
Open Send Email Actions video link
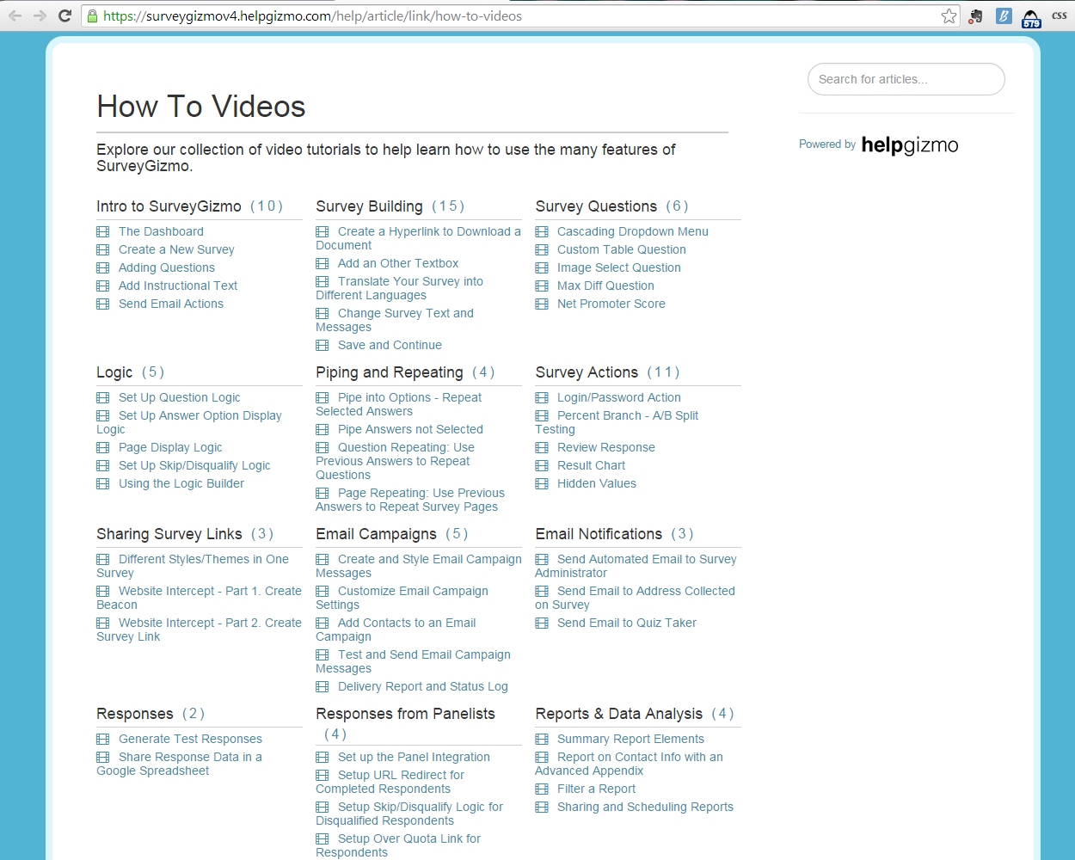pyautogui.click(x=171, y=304)
